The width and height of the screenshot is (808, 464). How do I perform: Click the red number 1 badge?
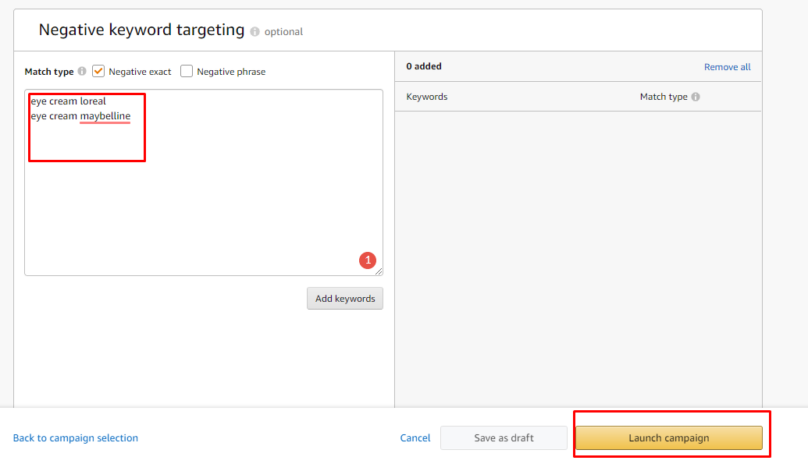click(x=368, y=260)
